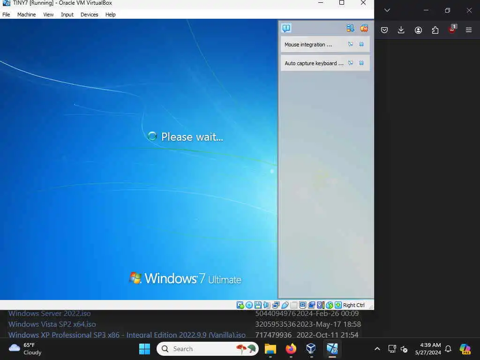Expand the Auto capture keyboard notification text
The image size is (480, 360).
click(314, 63)
